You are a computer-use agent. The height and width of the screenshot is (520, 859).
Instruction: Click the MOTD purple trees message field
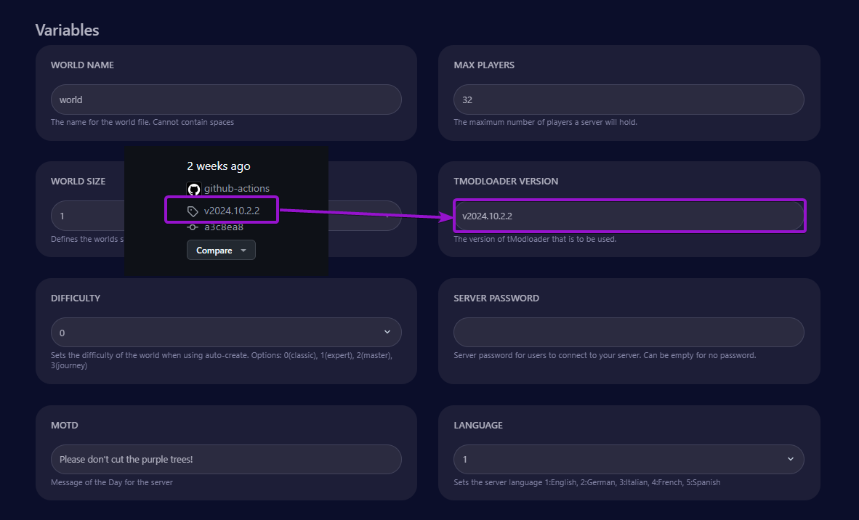pos(226,459)
